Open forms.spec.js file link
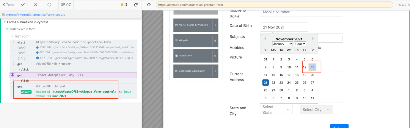Viewport: 410px width, 128px height. coord(35,15)
